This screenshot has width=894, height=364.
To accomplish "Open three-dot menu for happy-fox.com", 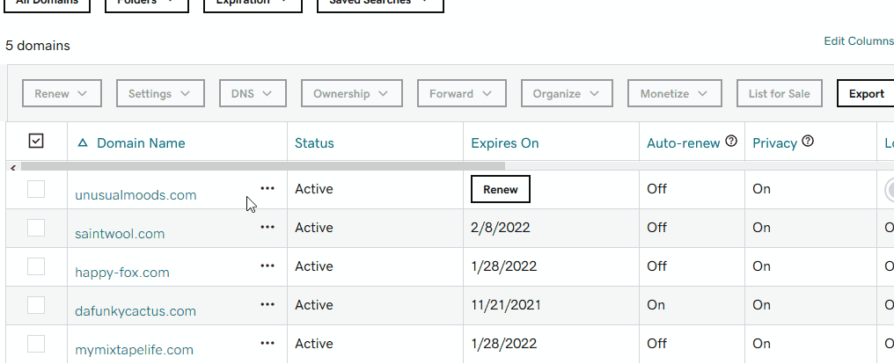I will (x=267, y=266).
